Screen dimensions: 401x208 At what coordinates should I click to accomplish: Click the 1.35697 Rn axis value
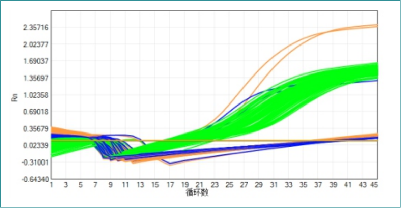click(x=35, y=78)
